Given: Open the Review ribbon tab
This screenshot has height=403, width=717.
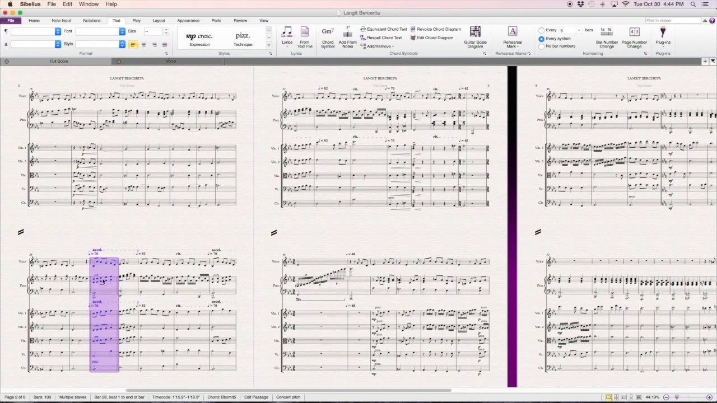Looking at the screenshot, I should coord(240,21).
